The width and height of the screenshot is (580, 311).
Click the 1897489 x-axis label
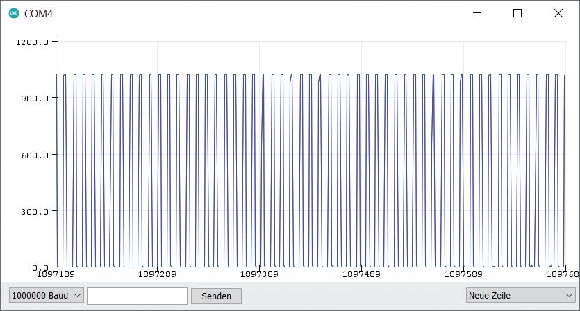[x=361, y=274]
